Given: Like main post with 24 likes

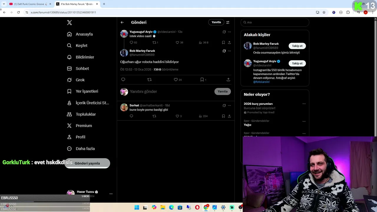Looking at the screenshot, I should 178,79.
